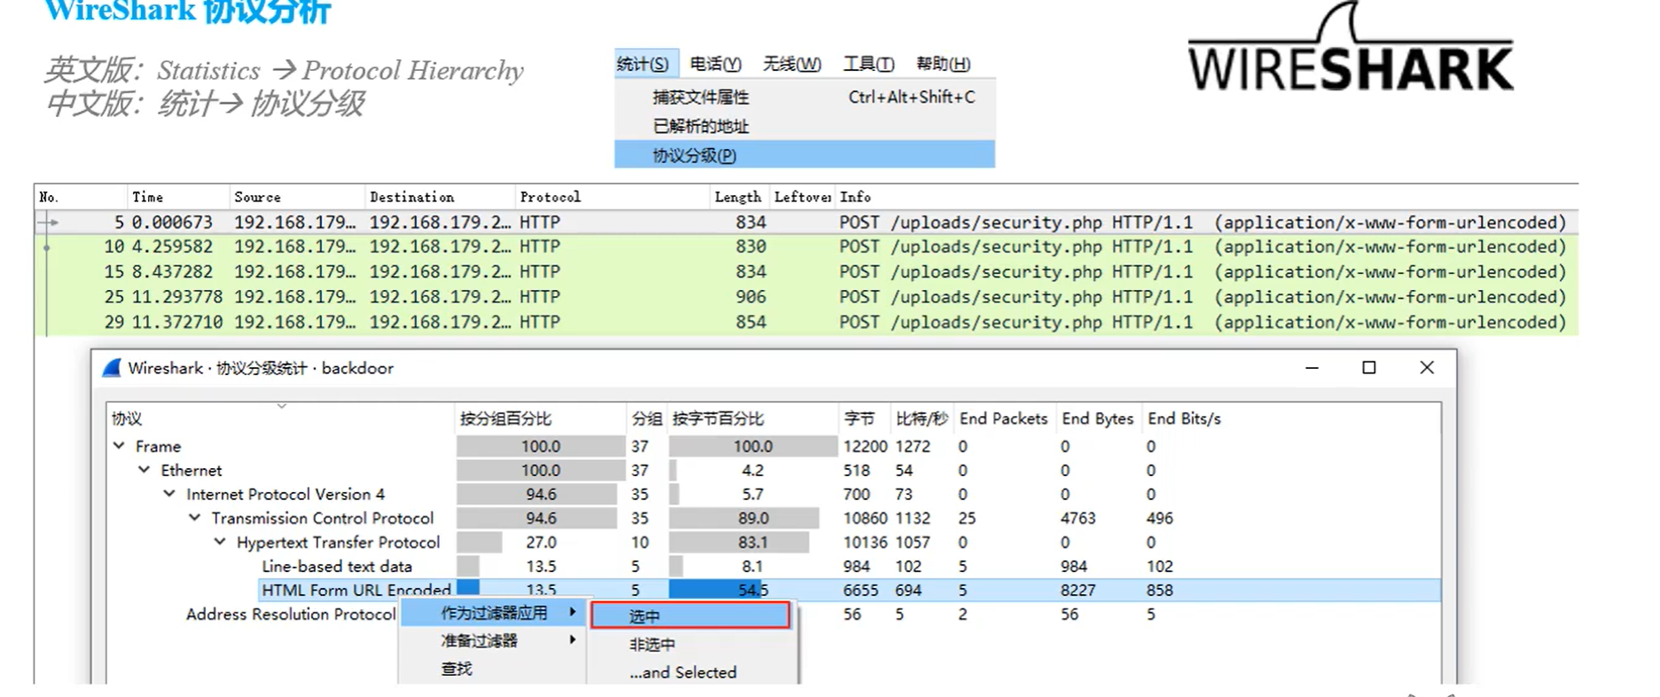Apply the 选中 filter option
Viewport: 1660px width, 697px height.
tap(690, 615)
